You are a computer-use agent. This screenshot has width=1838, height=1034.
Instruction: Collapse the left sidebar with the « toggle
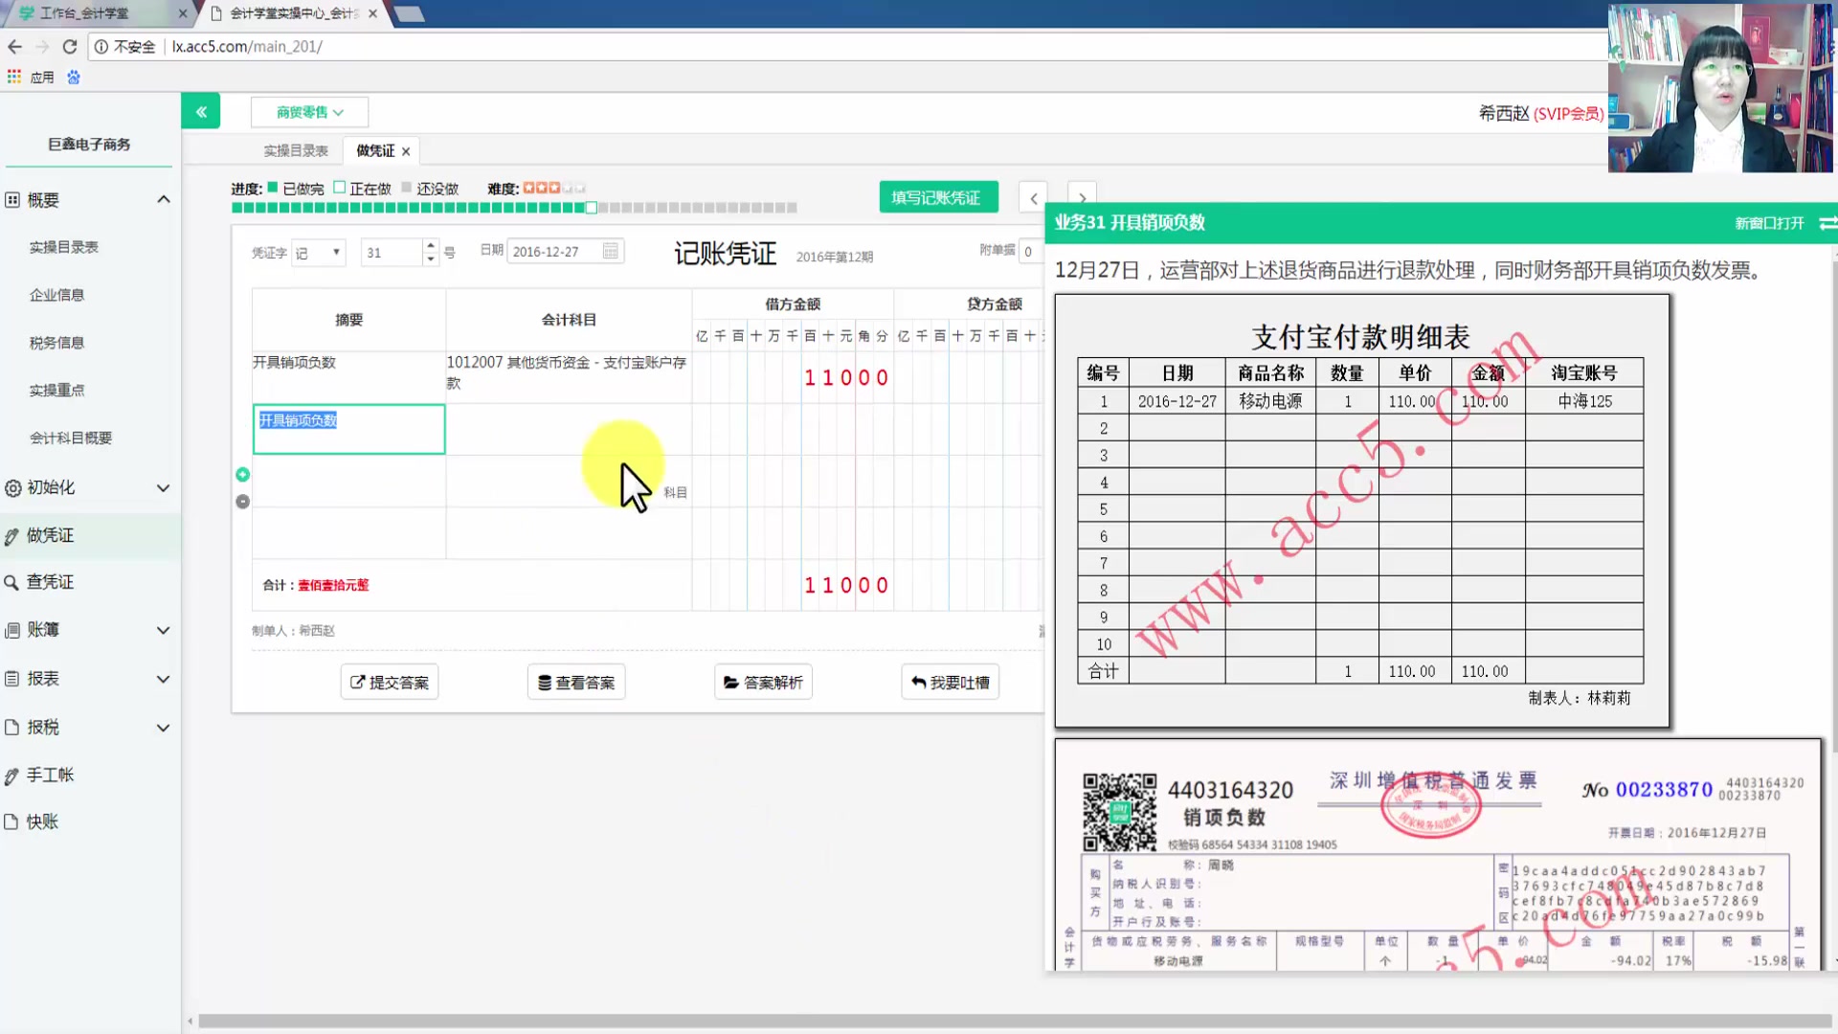click(201, 110)
